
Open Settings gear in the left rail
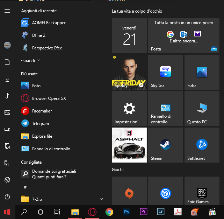pyautogui.click(x=7, y=180)
